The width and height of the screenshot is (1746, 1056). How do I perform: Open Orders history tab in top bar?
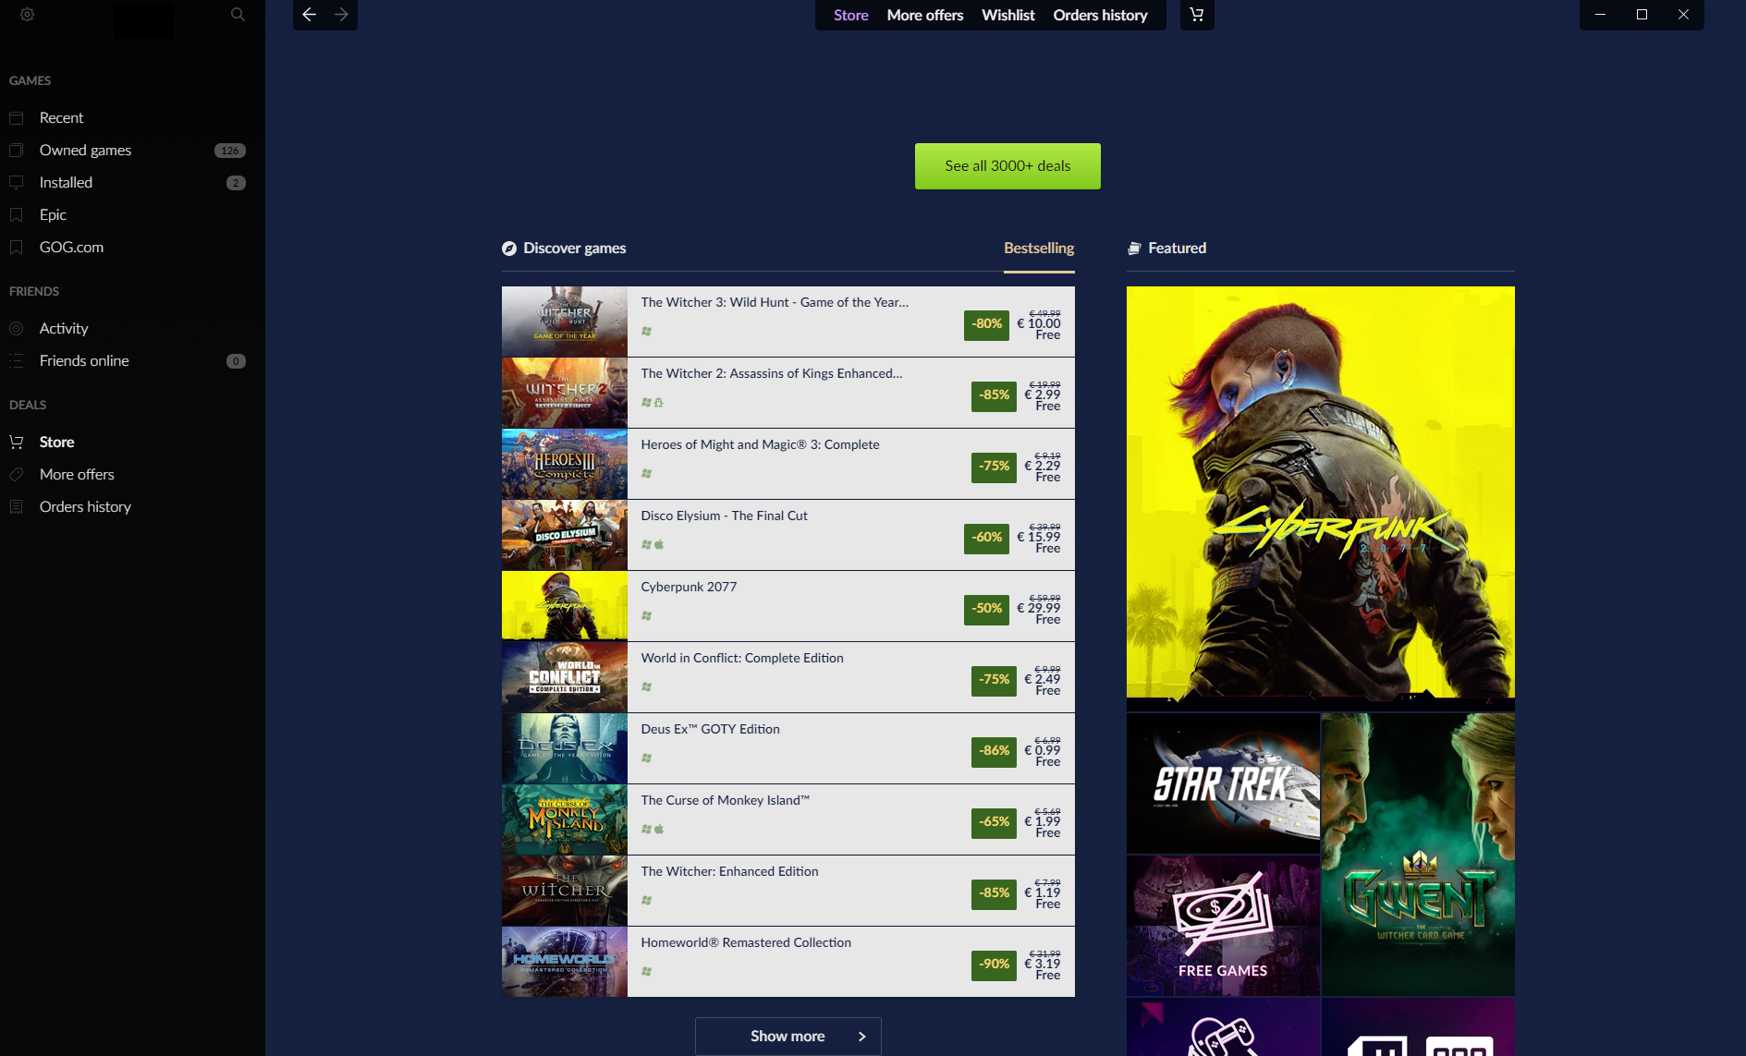click(1100, 15)
